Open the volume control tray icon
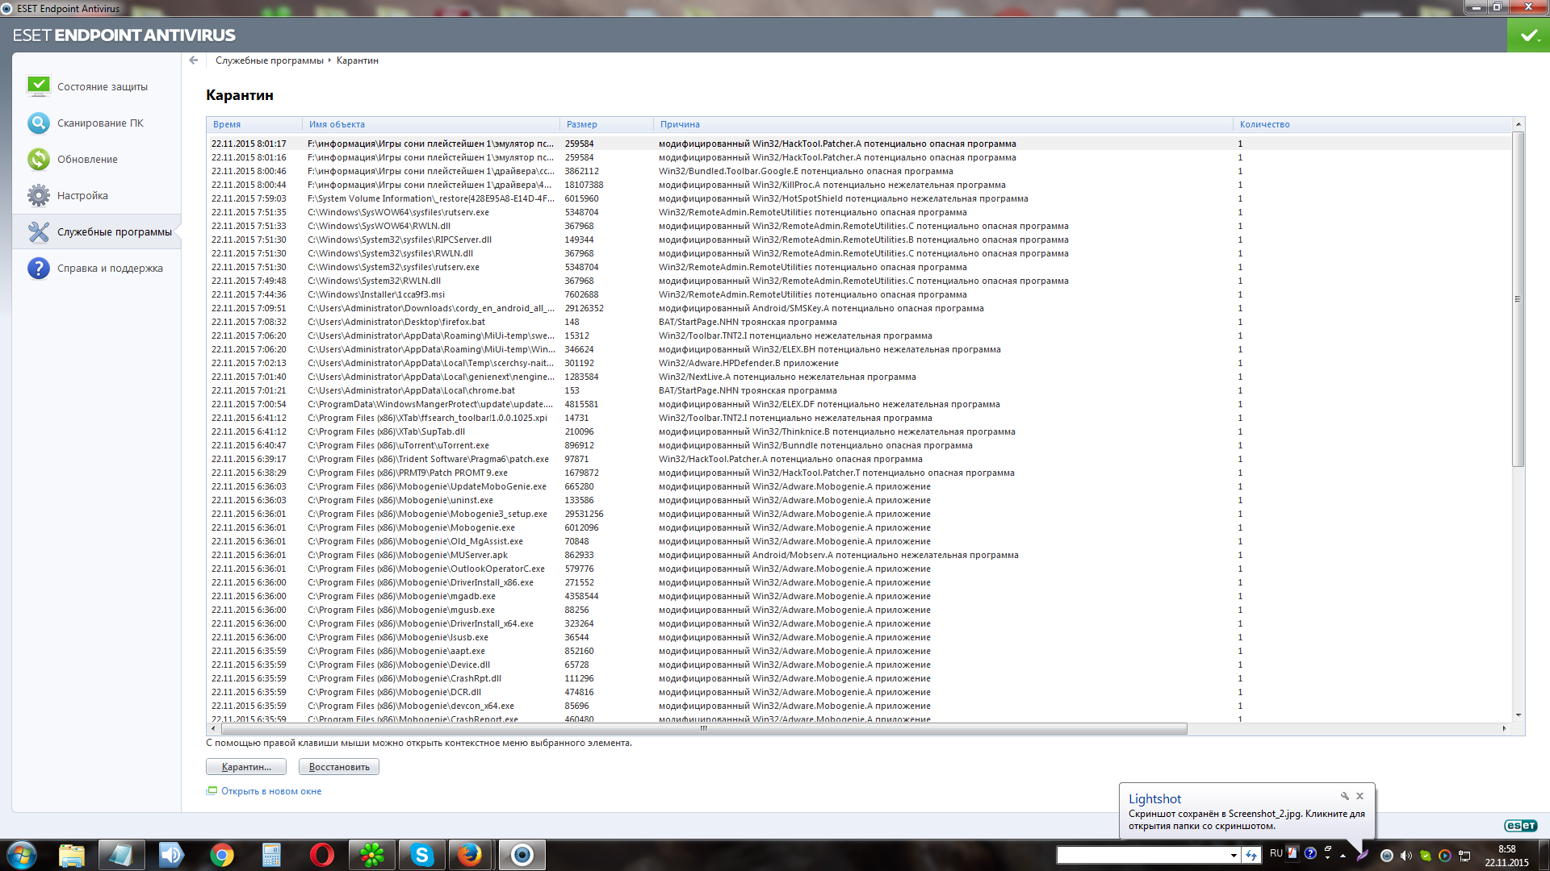1550x871 pixels. 1406,856
